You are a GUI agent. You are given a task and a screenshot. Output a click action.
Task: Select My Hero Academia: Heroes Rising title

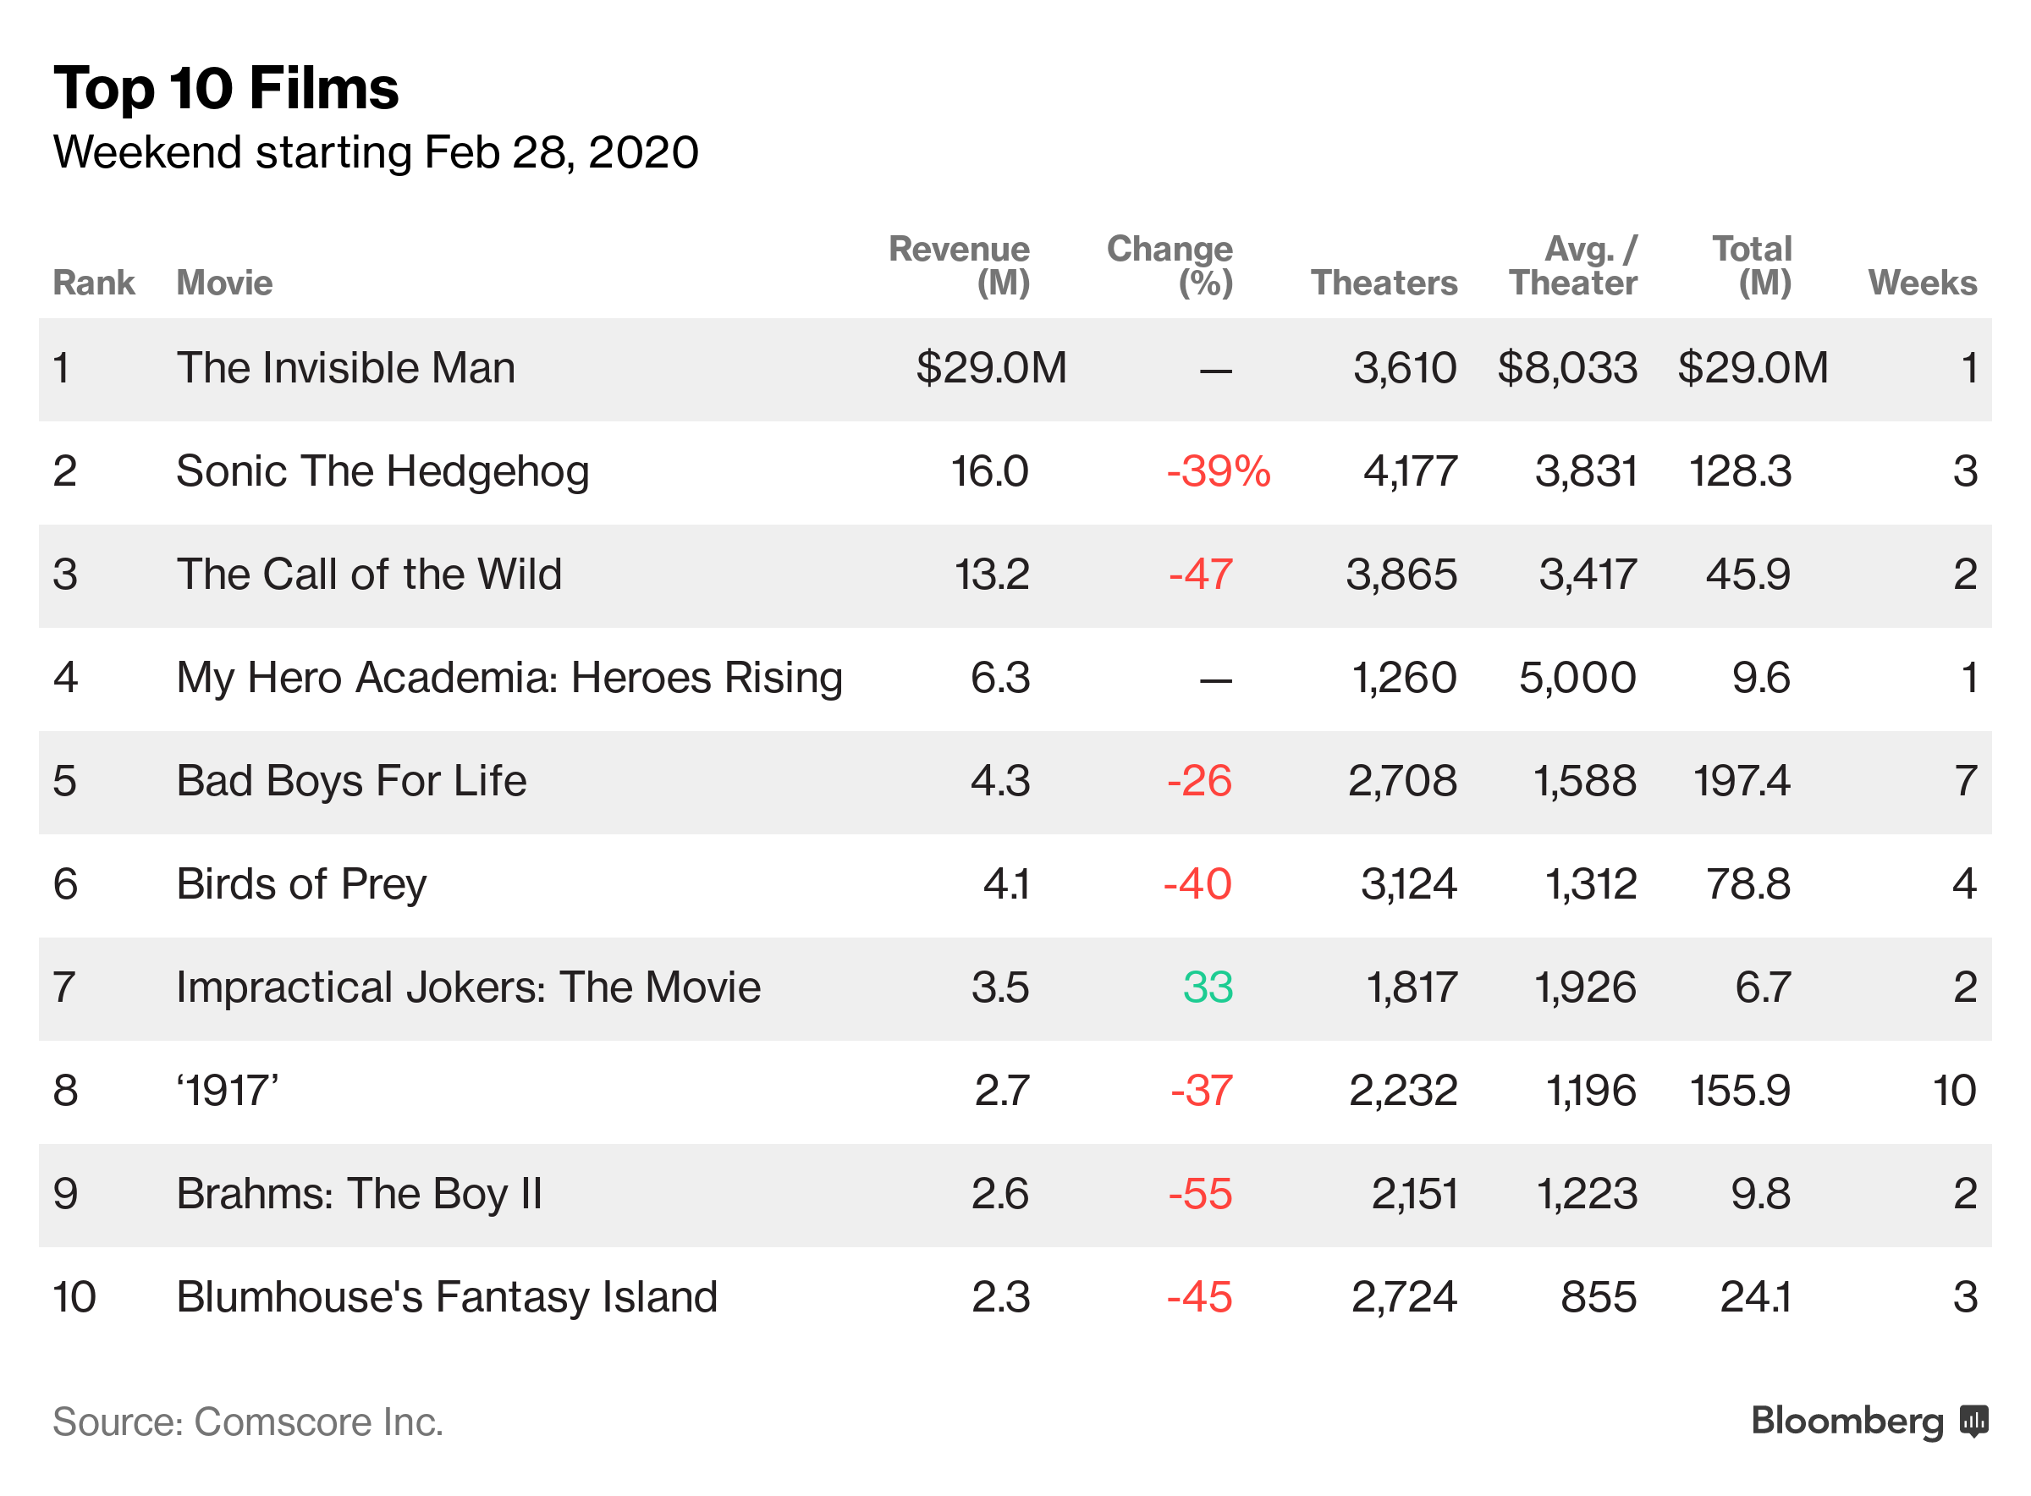(x=509, y=678)
